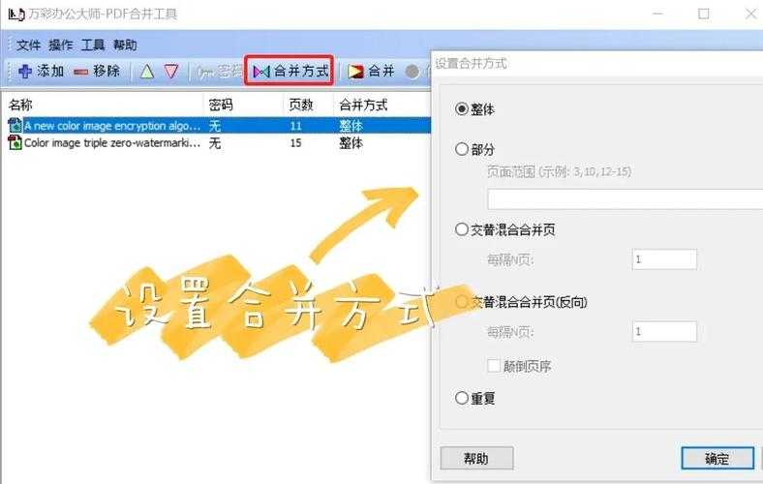The width and height of the screenshot is (763, 484).
Task: Click the key-shaped password icon
Action: (205, 72)
